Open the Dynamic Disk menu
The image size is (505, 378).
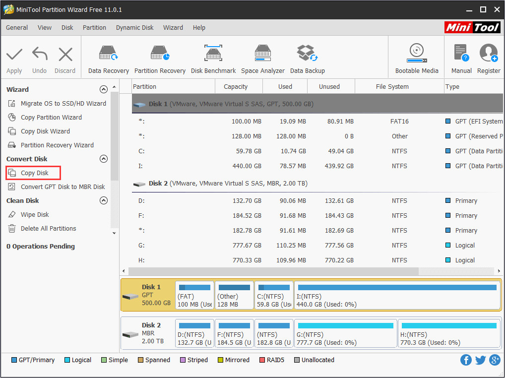[134, 27]
